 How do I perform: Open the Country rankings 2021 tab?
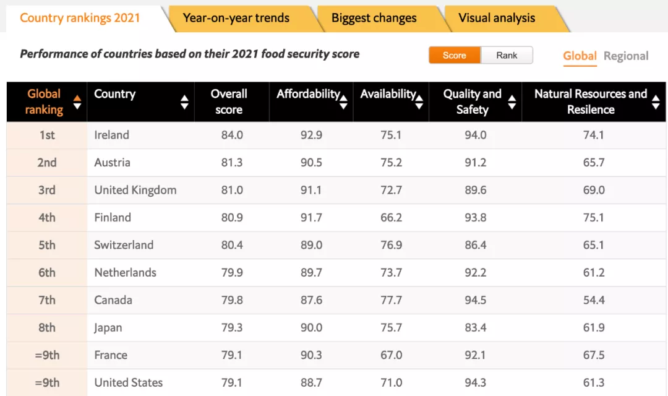[80, 18]
